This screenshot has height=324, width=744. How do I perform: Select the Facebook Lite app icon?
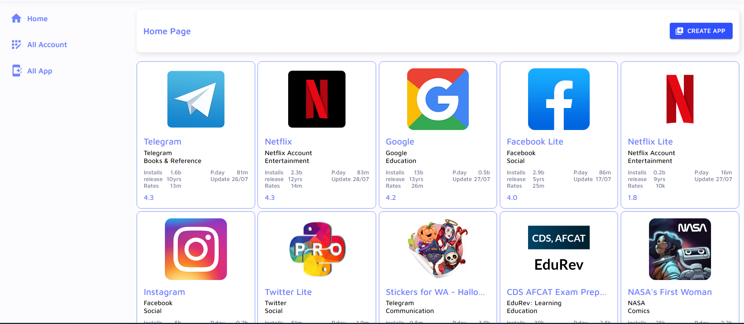(558, 99)
